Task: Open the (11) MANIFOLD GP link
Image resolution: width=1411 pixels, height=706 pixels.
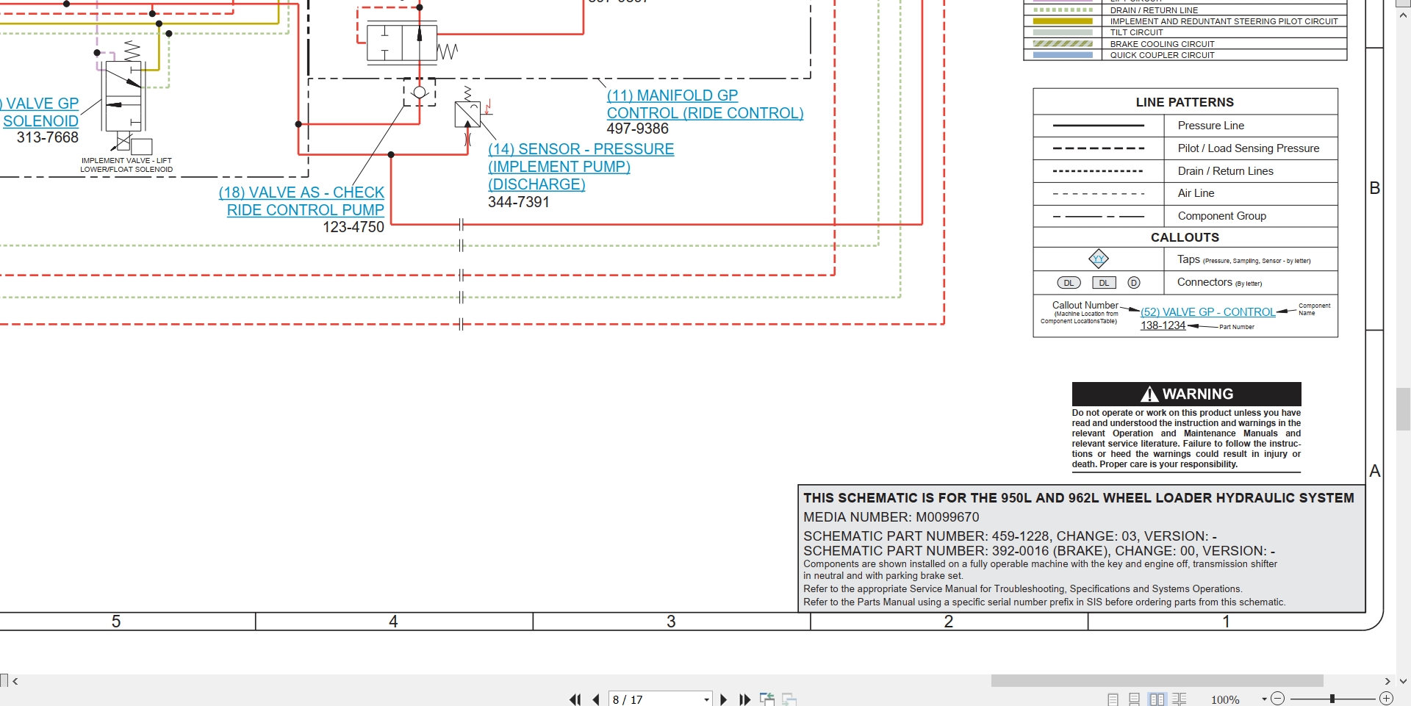Action: [672, 96]
